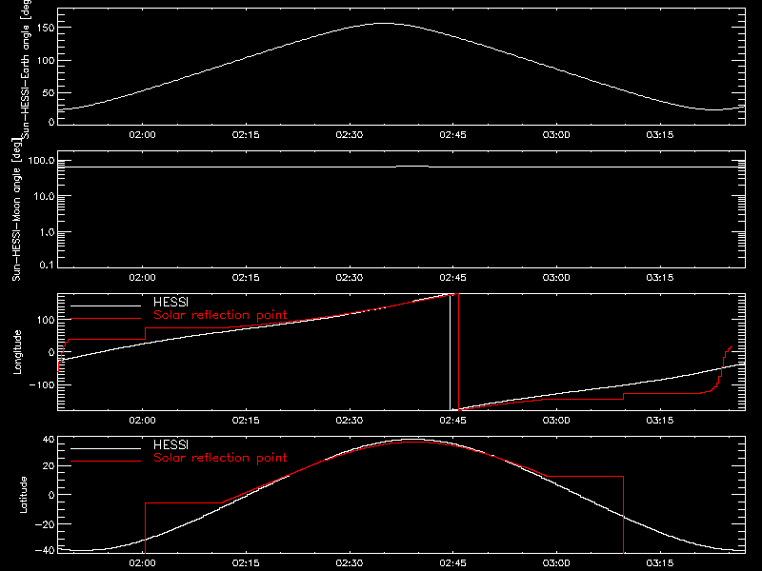Click the 1.0 tick on Sun-HESSI-Moon angle axis

click(x=47, y=232)
